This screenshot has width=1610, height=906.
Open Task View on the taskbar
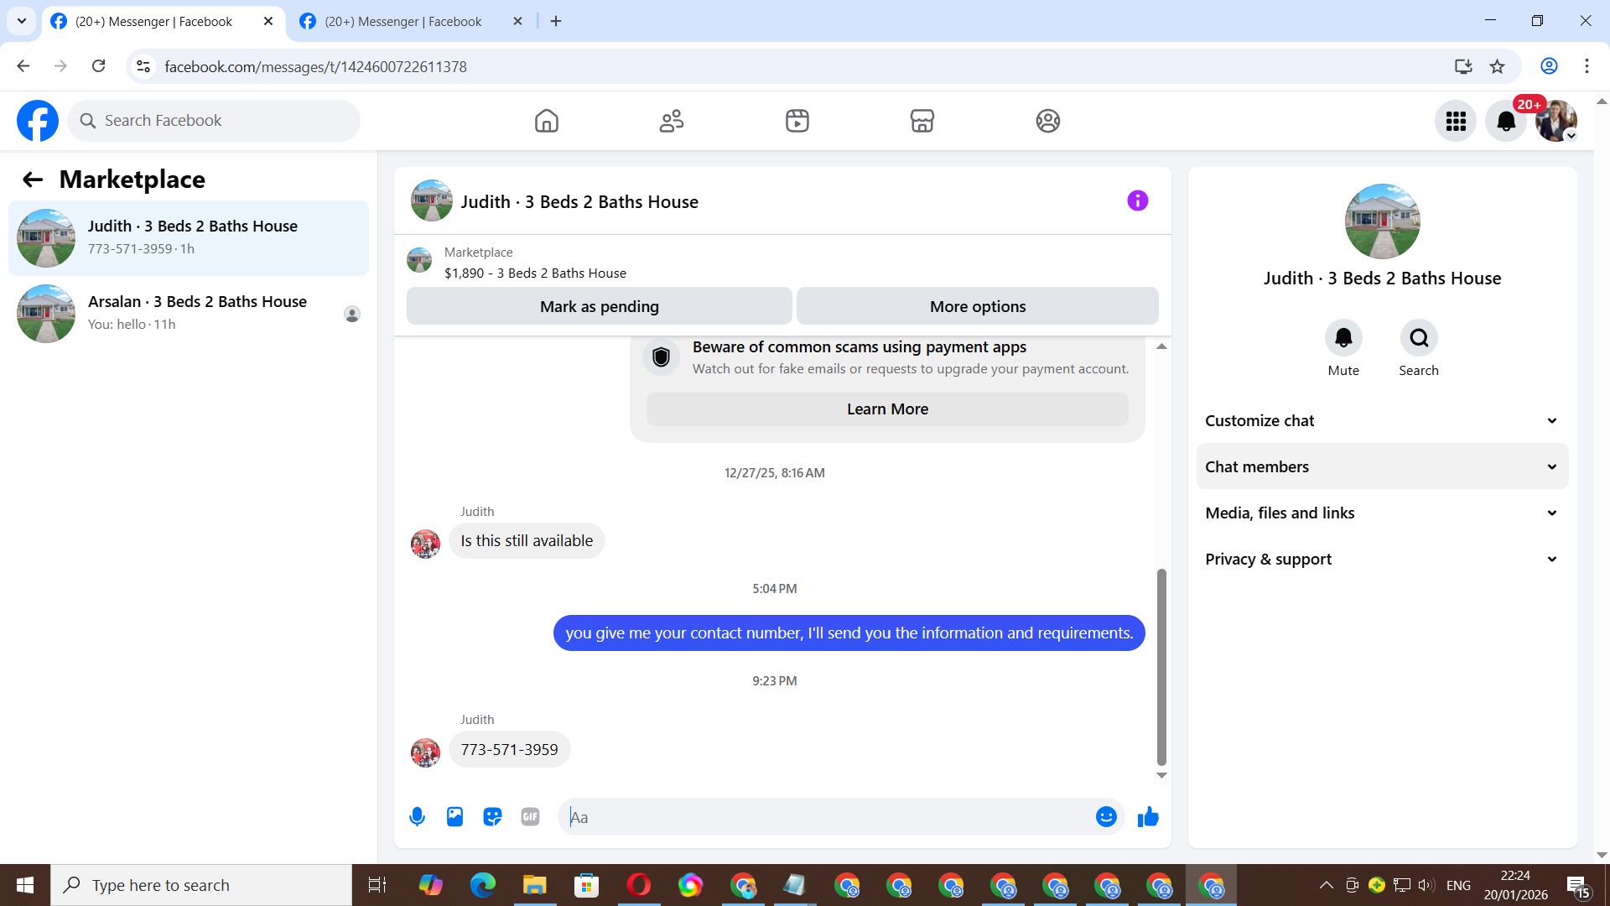pos(377,885)
